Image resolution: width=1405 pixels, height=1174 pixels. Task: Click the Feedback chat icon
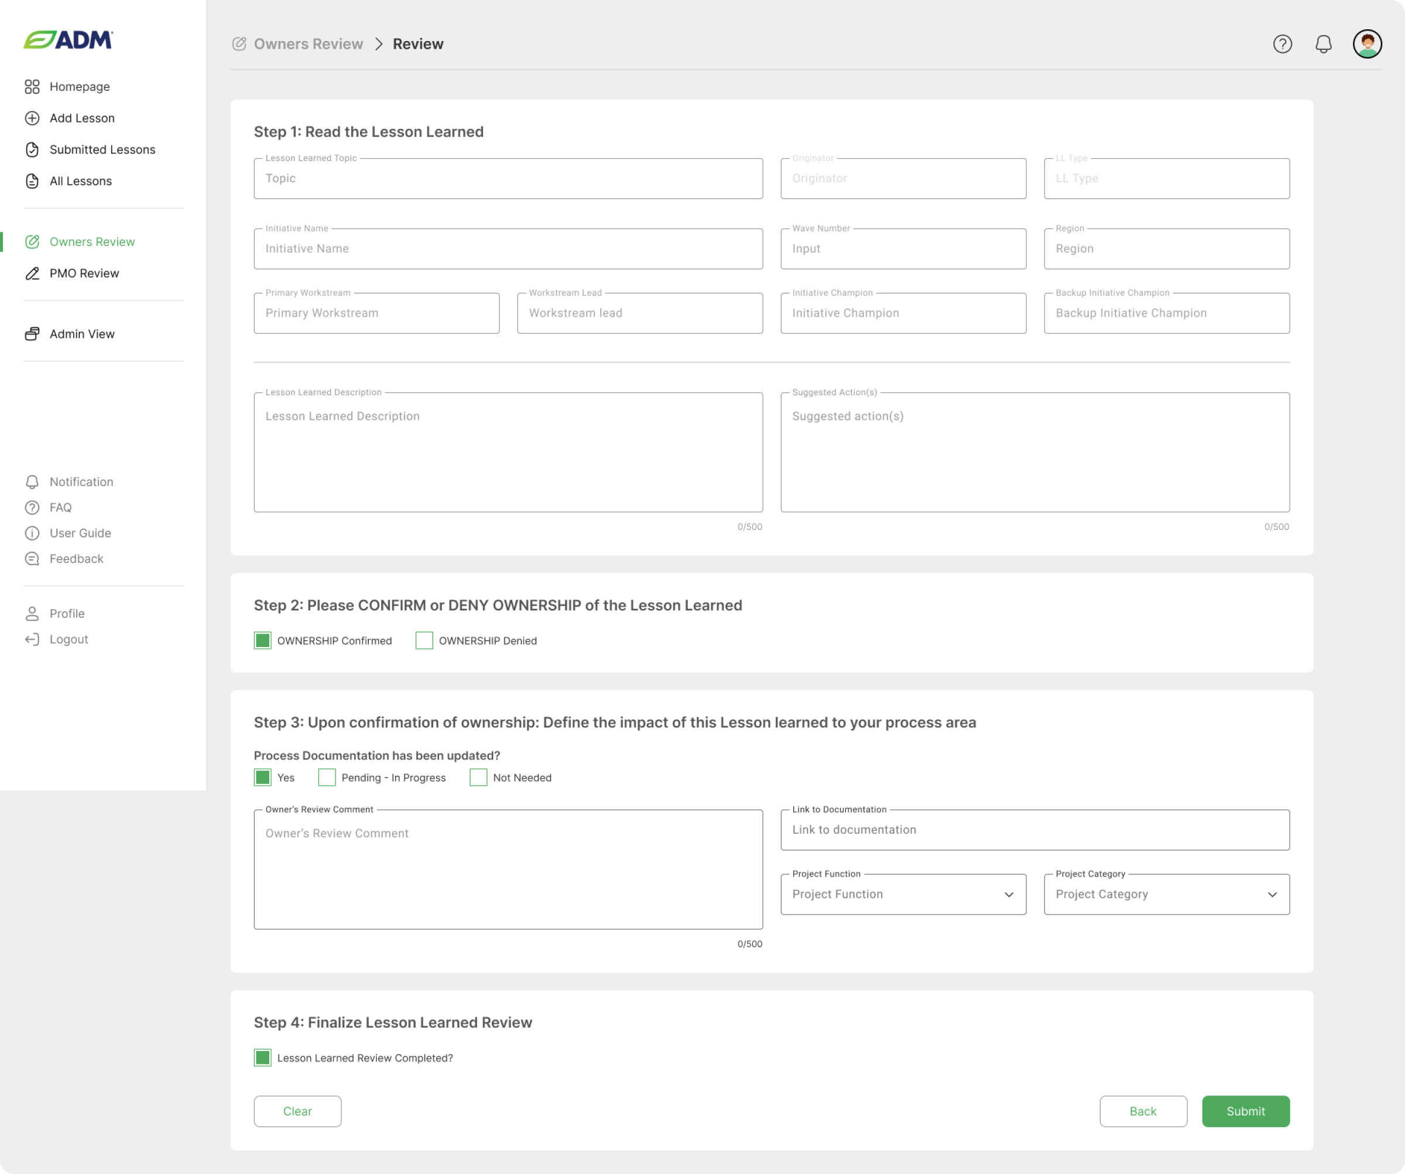pyautogui.click(x=32, y=559)
